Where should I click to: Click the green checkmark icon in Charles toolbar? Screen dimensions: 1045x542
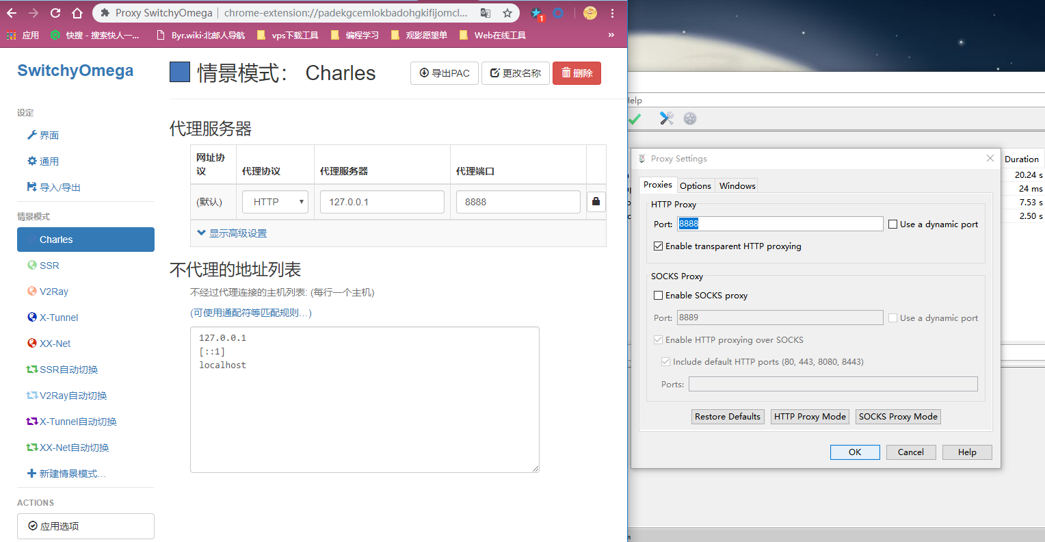(635, 118)
